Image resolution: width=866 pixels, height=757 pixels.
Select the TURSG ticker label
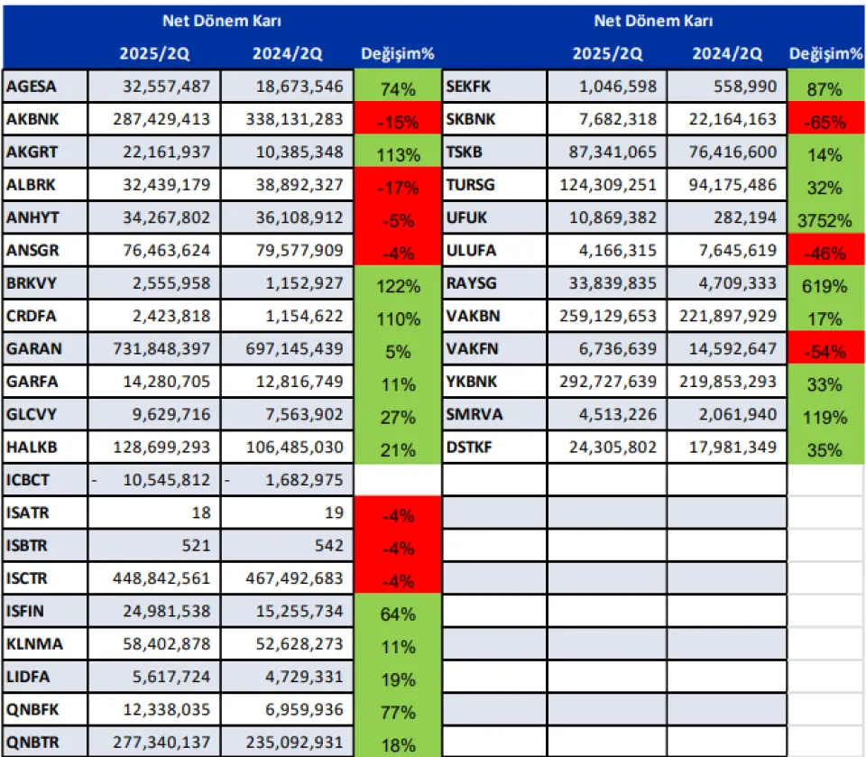point(471,185)
